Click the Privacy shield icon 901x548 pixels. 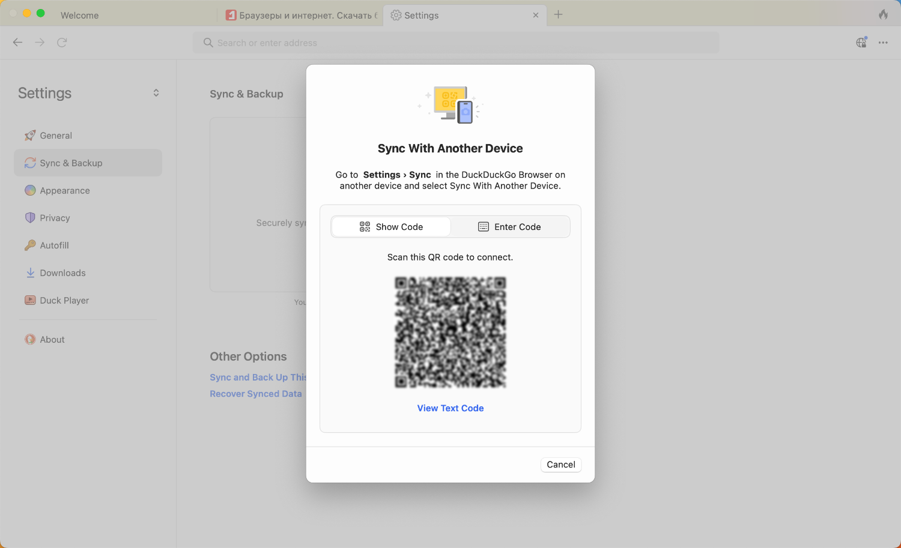[30, 218]
